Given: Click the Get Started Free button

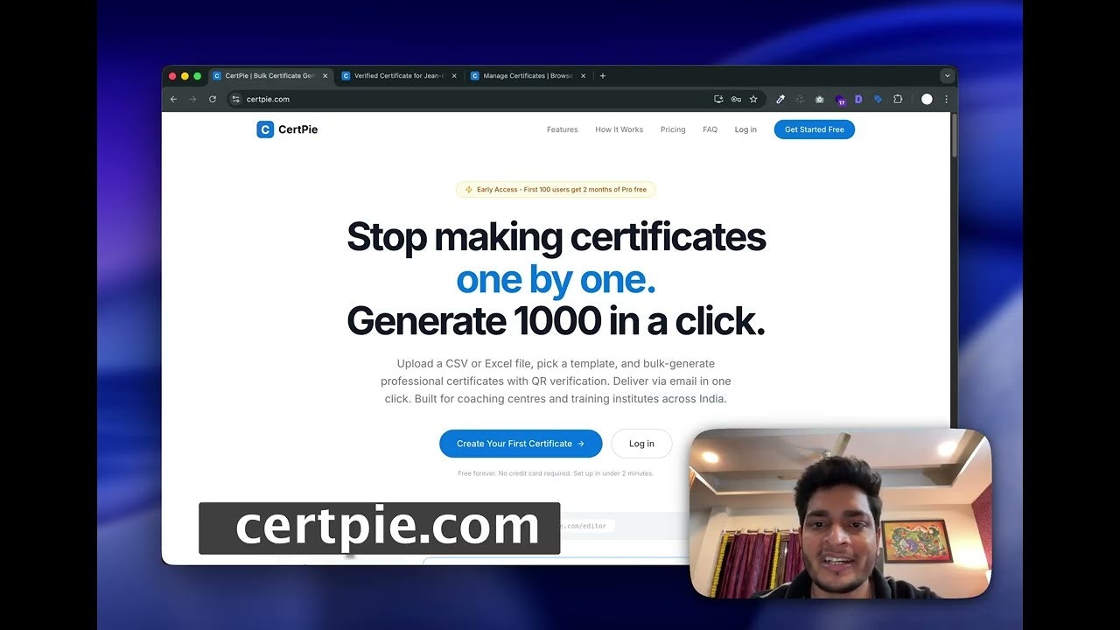Looking at the screenshot, I should point(814,129).
